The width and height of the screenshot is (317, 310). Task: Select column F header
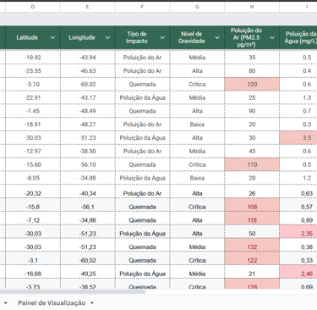click(x=142, y=7)
